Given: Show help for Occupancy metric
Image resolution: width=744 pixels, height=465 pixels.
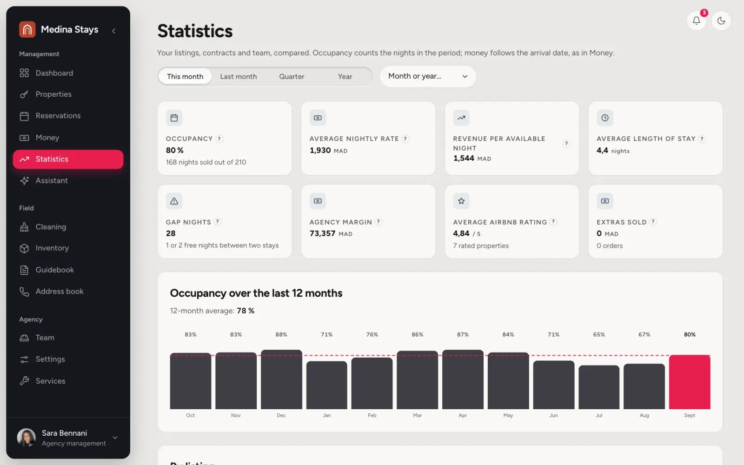Looking at the screenshot, I should (x=219, y=139).
